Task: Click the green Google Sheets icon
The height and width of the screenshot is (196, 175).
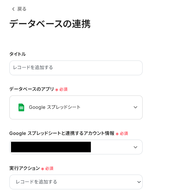Action: 21,107
